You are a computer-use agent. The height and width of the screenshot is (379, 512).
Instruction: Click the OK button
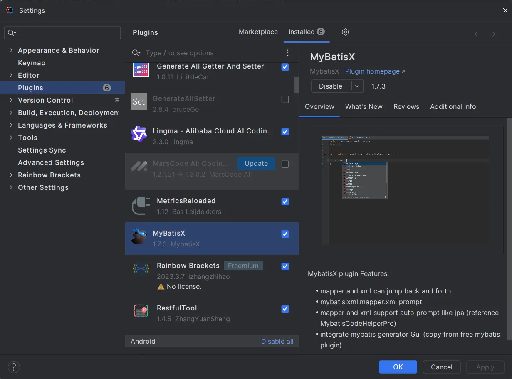coord(398,367)
